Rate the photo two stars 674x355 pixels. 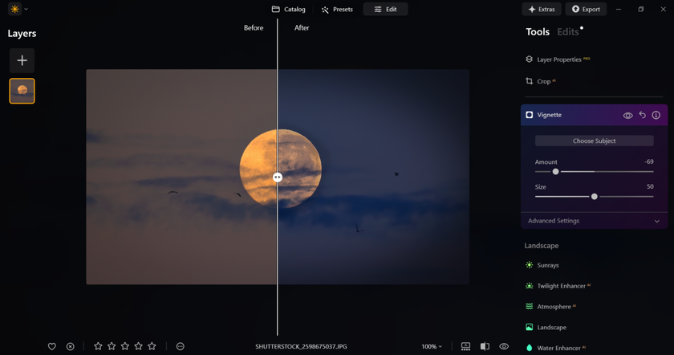(112, 346)
